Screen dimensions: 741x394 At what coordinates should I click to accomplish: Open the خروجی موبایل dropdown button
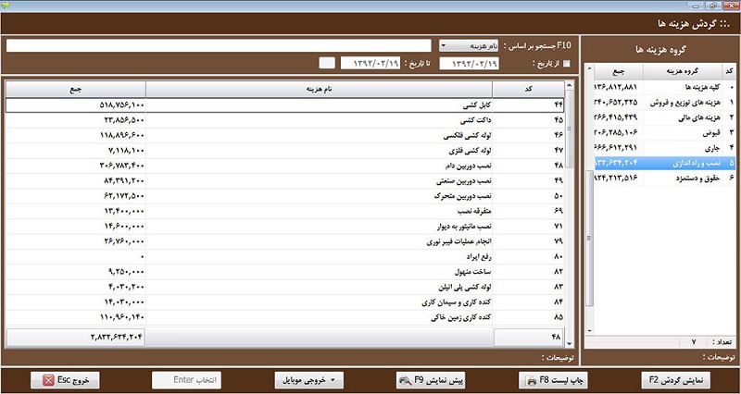(309, 380)
